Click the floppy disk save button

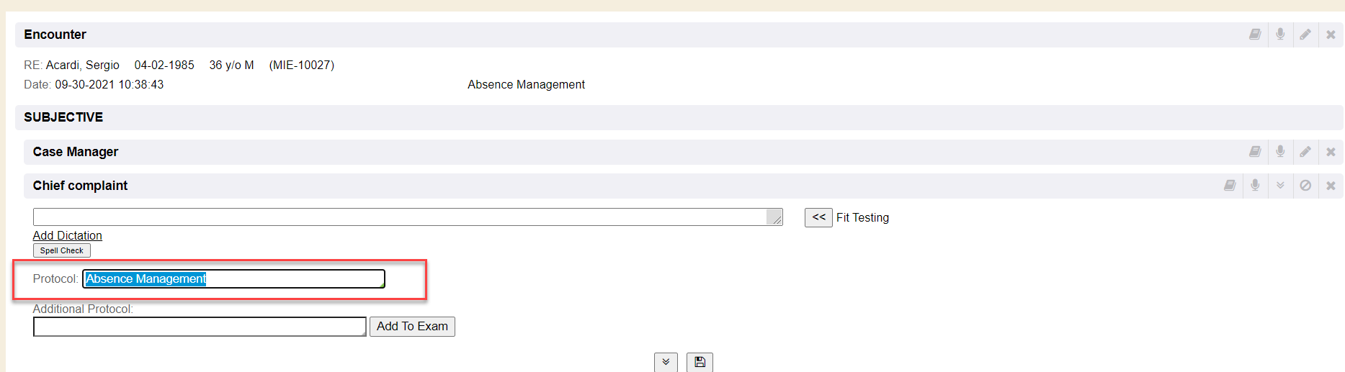coord(700,362)
